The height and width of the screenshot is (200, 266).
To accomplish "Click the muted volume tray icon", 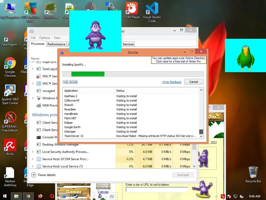I will point(242,196).
